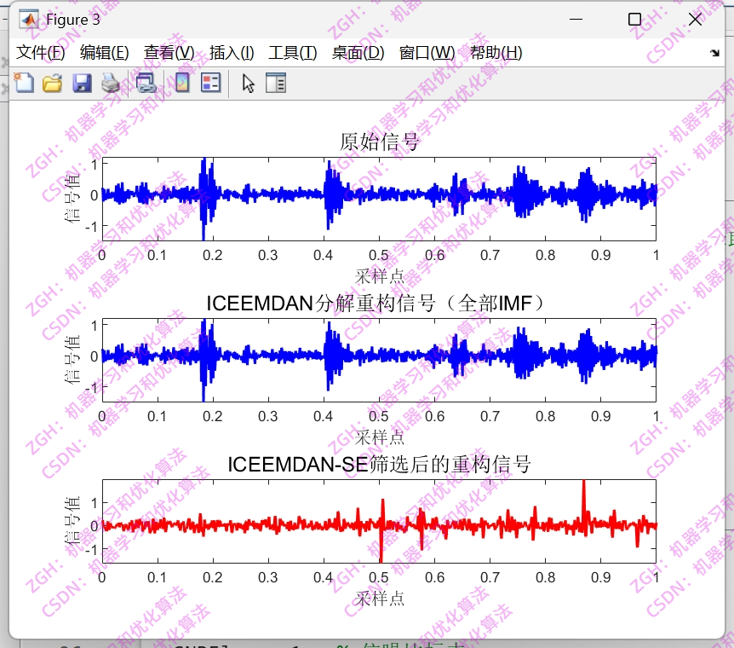Screen dimensions: 734x648
Task: Open a saved figure file
Action: (x=52, y=83)
